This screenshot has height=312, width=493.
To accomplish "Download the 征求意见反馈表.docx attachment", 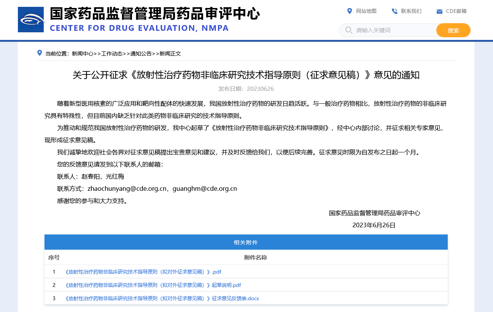I will click(x=162, y=298).
